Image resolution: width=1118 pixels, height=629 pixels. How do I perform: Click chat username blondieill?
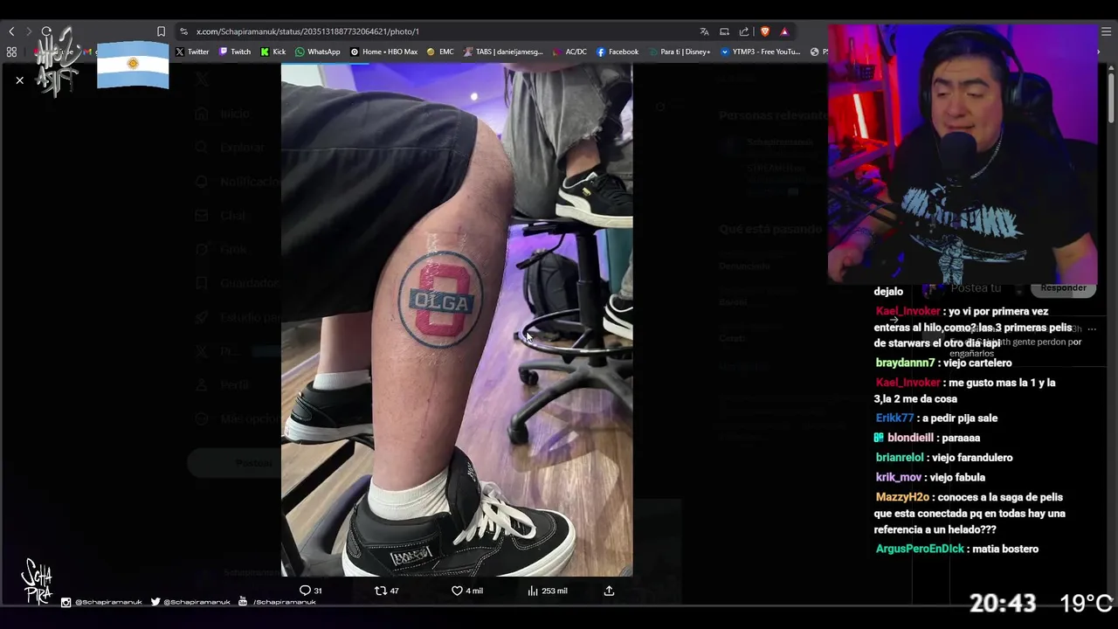pyautogui.click(x=911, y=438)
